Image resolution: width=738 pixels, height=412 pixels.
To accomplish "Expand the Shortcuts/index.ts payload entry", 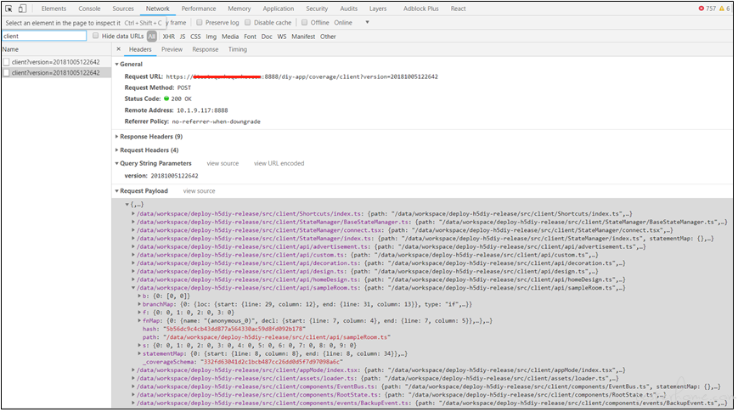I will (x=133, y=213).
